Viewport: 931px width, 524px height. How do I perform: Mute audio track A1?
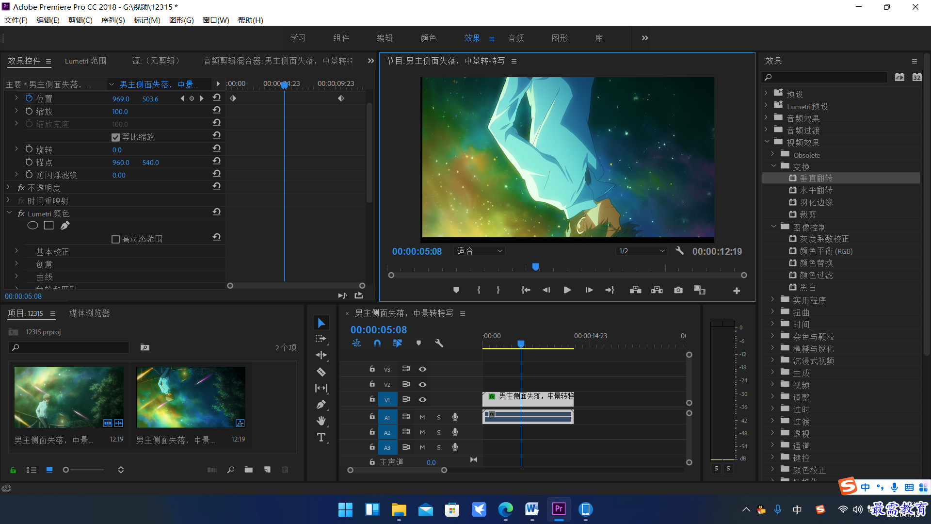coord(422,417)
